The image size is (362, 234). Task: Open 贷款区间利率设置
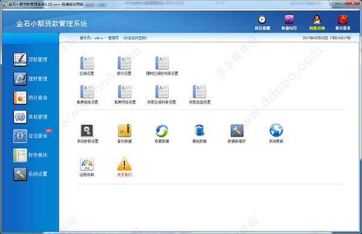pyautogui.click(x=162, y=94)
